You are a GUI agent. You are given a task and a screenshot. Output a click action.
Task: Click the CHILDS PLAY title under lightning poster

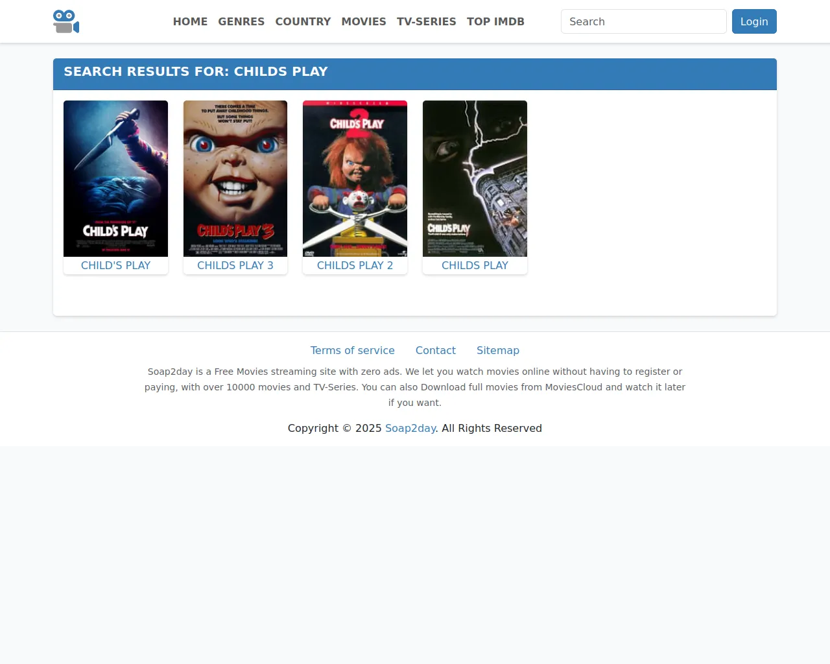475,265
